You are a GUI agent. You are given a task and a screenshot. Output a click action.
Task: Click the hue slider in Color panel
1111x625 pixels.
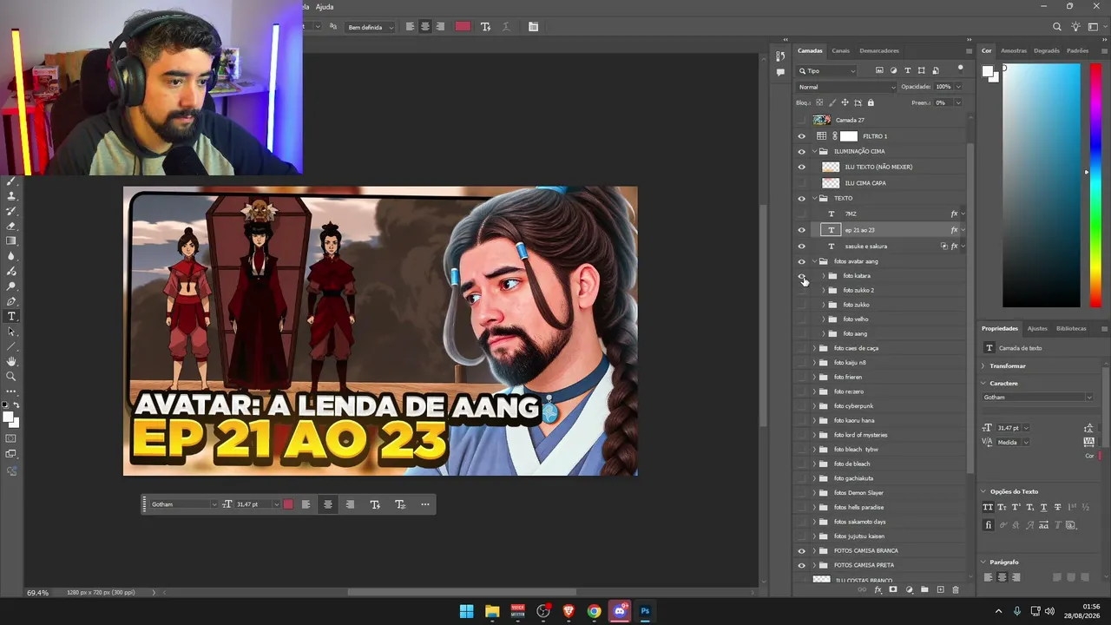point(1096,187)
